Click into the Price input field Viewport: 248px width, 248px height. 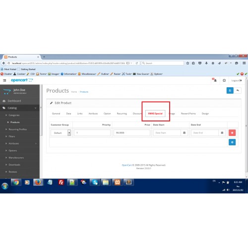(x=132, y=133)
